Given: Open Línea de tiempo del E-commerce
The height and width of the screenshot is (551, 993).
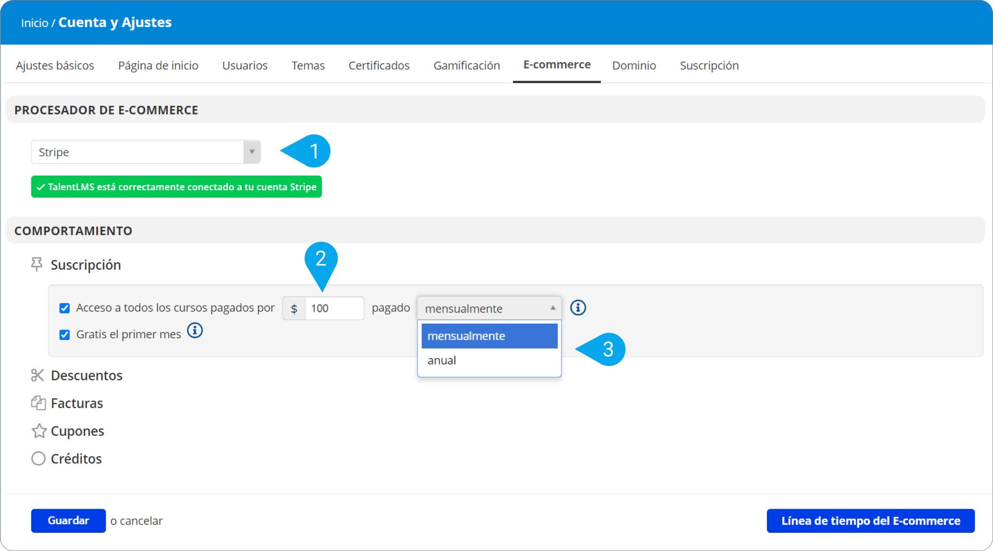Looking at the screenshot, I should [x=870, y=520].
